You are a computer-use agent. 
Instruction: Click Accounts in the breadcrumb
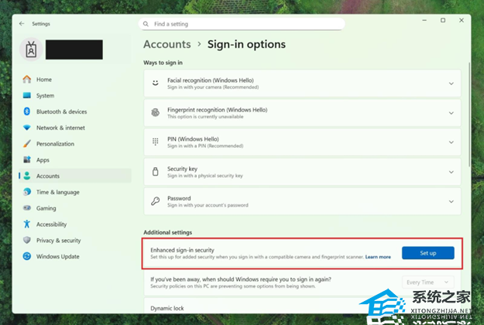(x=167, y=44)
